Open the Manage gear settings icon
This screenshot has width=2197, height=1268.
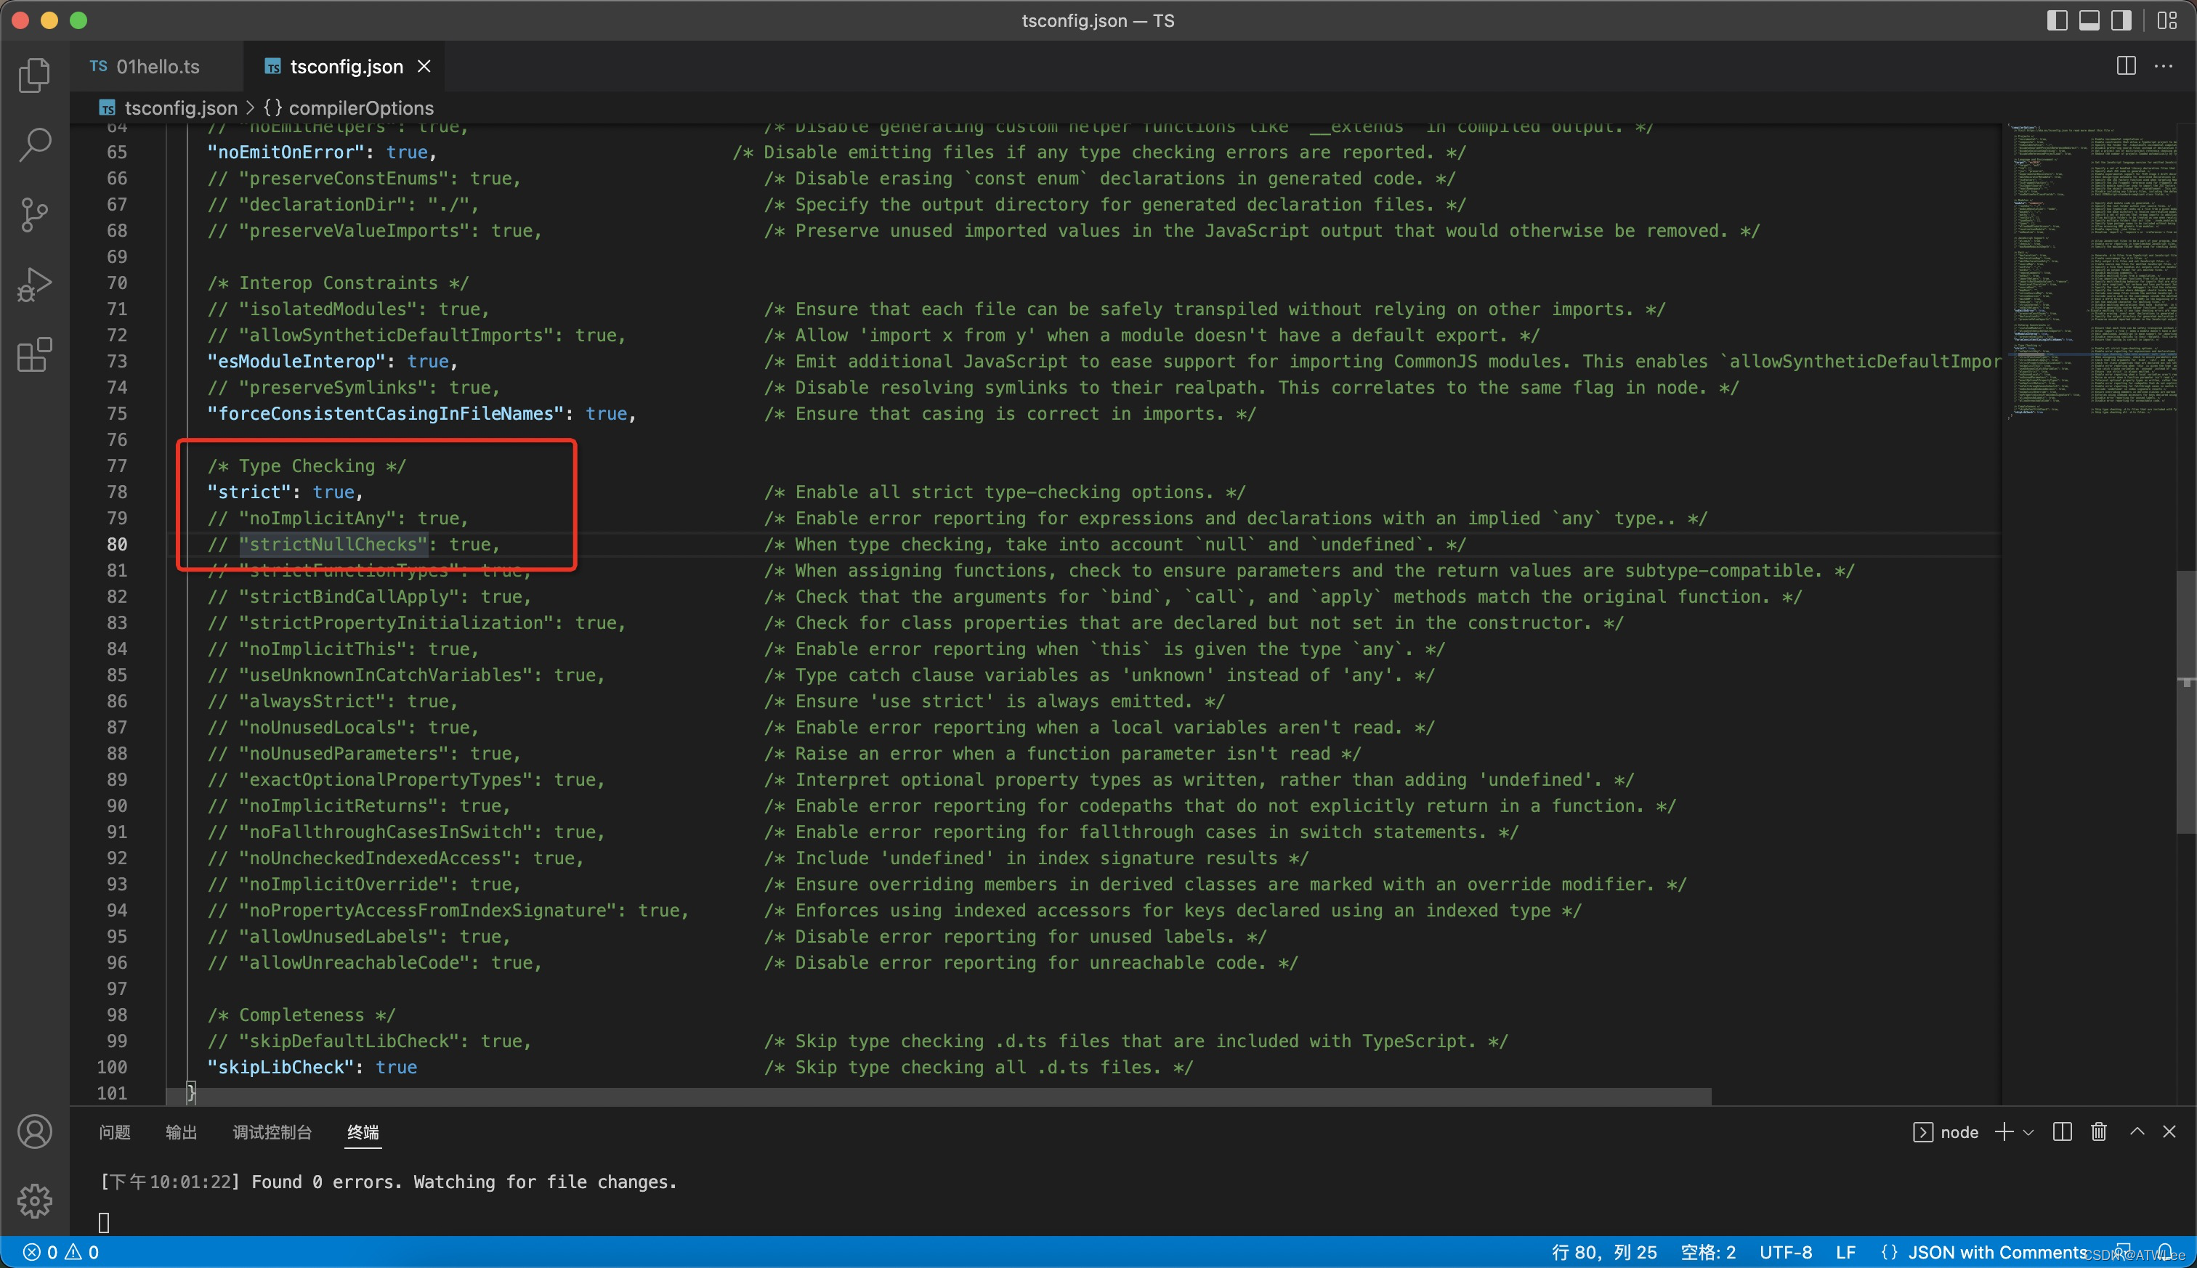pyautogui.click(x=35, y=1201)
